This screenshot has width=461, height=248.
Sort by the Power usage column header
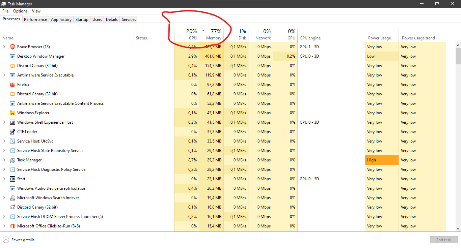point(382,35)
